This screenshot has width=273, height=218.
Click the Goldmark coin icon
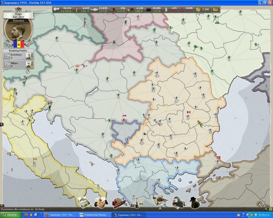click(198, 10)
